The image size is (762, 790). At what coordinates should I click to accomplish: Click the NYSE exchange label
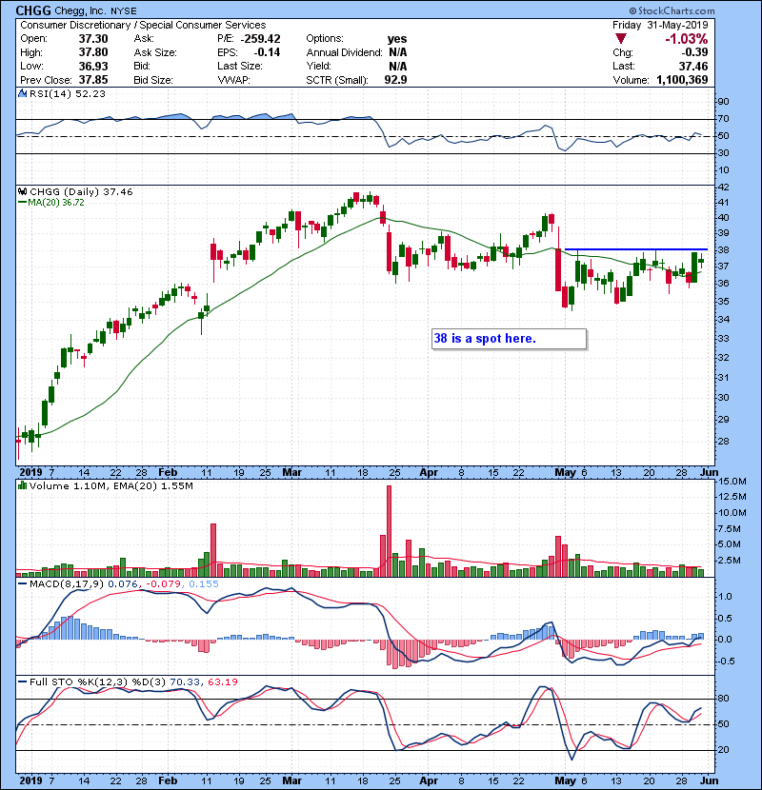(x=122, y=11)
